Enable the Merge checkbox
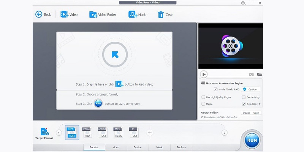The image size is (304, 152). pyautogui.click(x=203, y=104)
